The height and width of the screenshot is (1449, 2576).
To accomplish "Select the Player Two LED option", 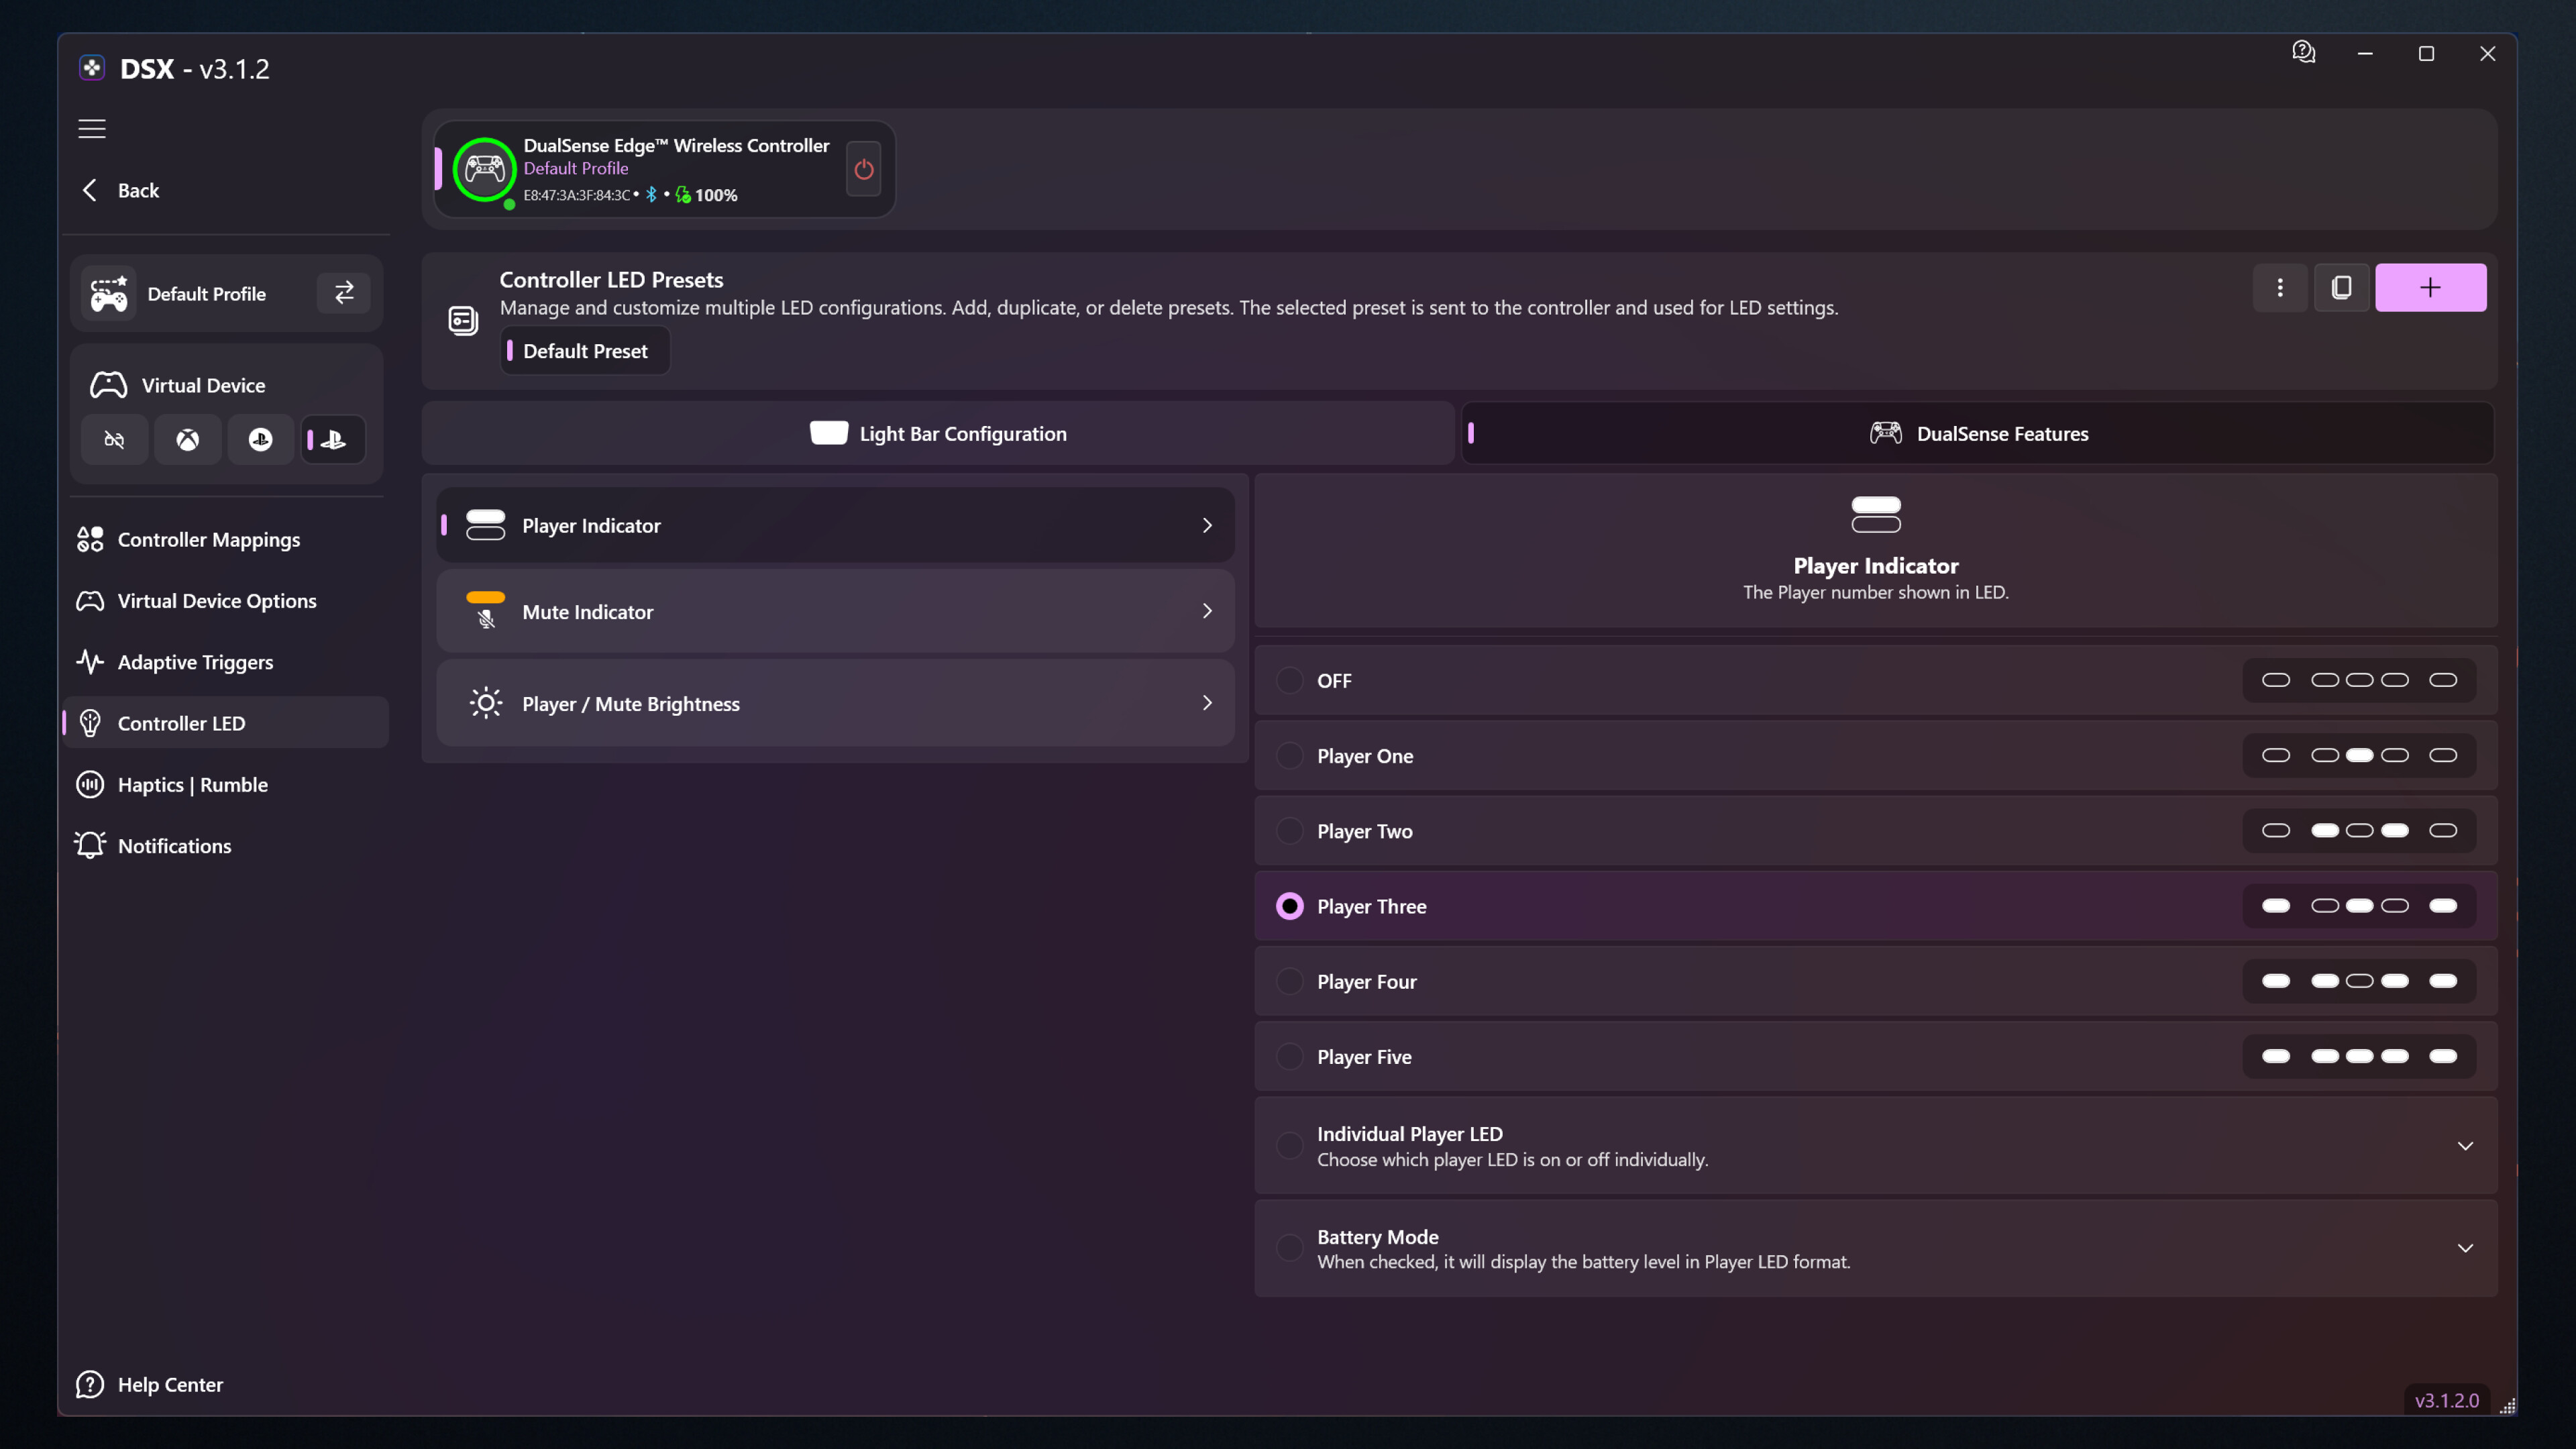I will [x=1289, y=830].
